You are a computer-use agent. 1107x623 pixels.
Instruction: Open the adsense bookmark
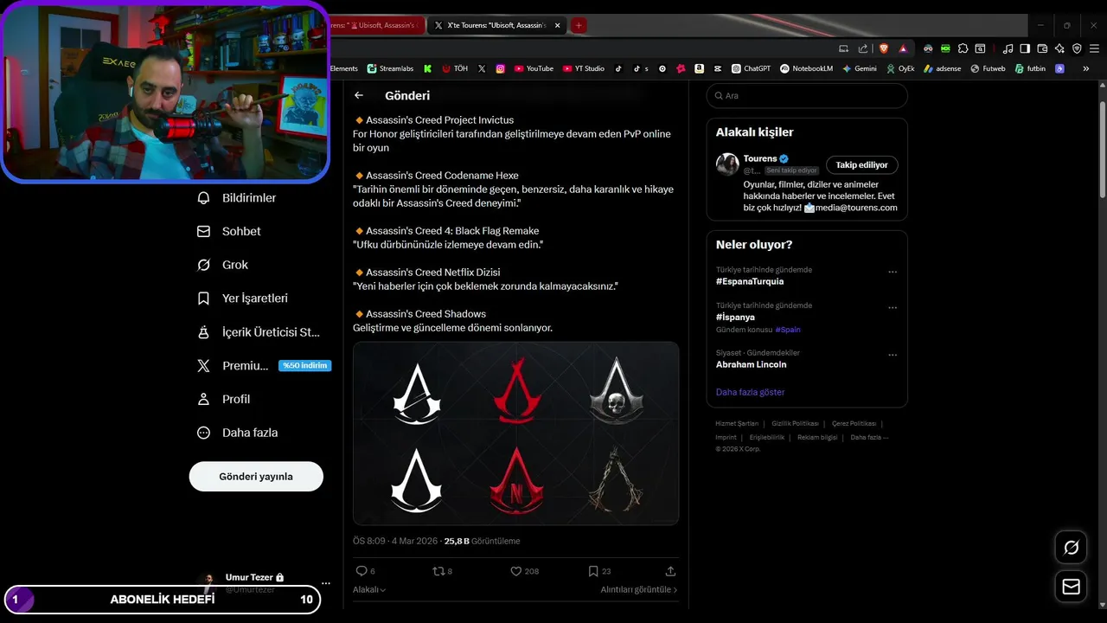tap(942, 68)
